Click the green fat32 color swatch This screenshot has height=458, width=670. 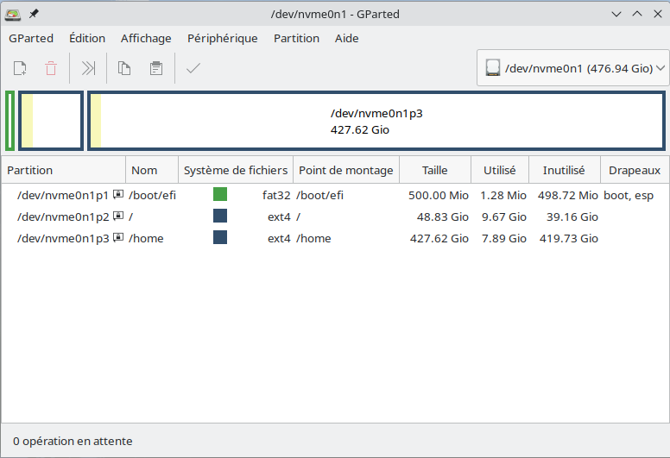(x=220, y=194)
